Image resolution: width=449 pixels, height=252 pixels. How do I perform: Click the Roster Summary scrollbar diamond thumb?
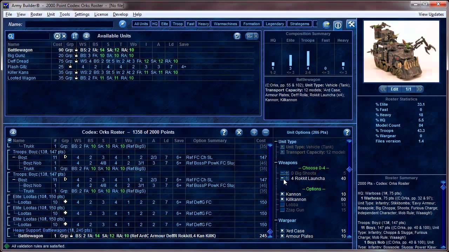point(443,187)
